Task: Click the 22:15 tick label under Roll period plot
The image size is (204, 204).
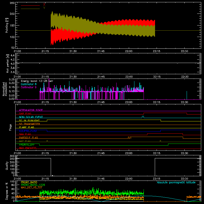Action: [x=157, y=77]
